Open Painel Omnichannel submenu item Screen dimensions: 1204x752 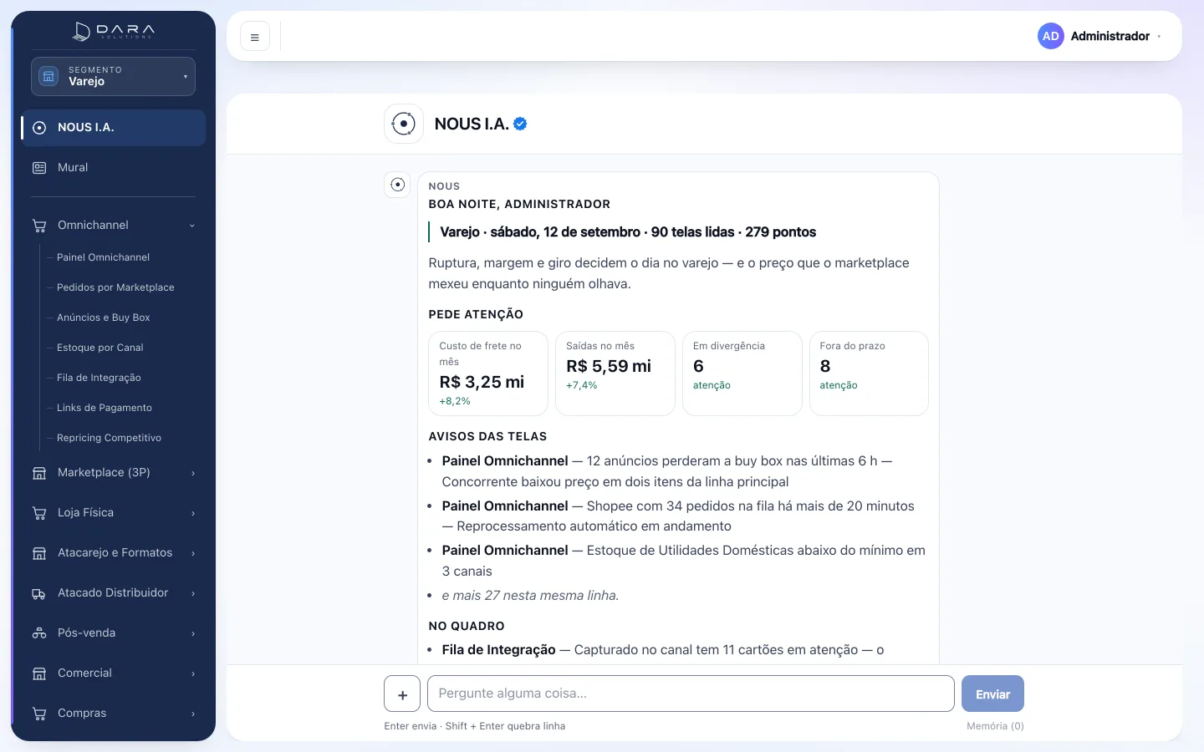point(103,257)
